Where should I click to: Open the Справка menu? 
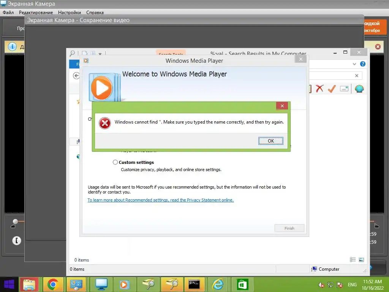coord(95,13)
